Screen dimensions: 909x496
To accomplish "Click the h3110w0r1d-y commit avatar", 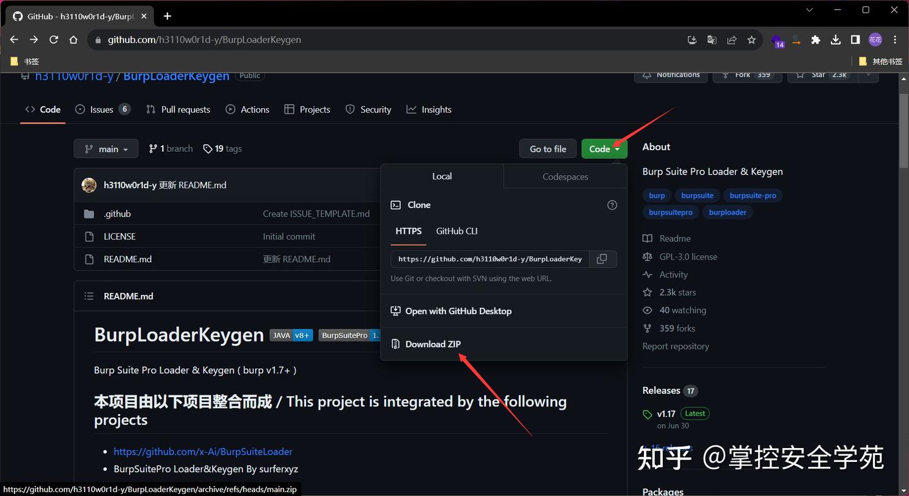I will point(89,185).
